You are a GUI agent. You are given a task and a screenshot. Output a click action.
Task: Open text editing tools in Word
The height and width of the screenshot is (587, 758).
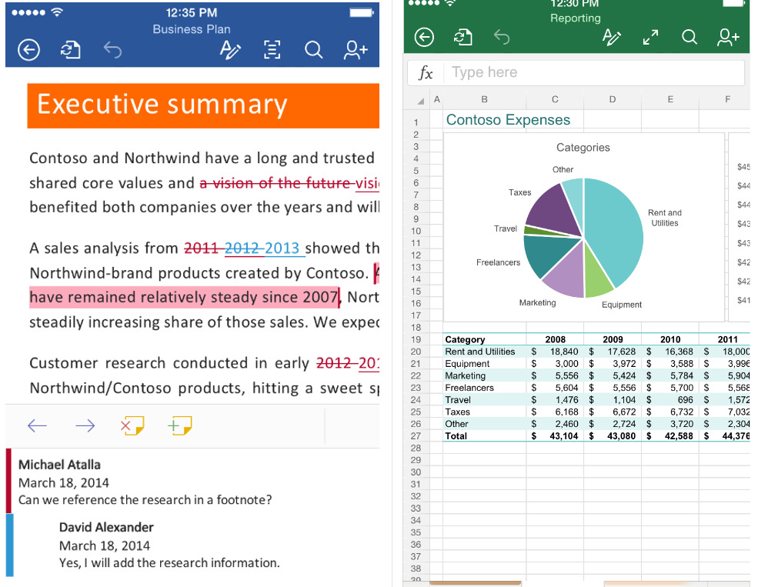click(x=230, y=51)
